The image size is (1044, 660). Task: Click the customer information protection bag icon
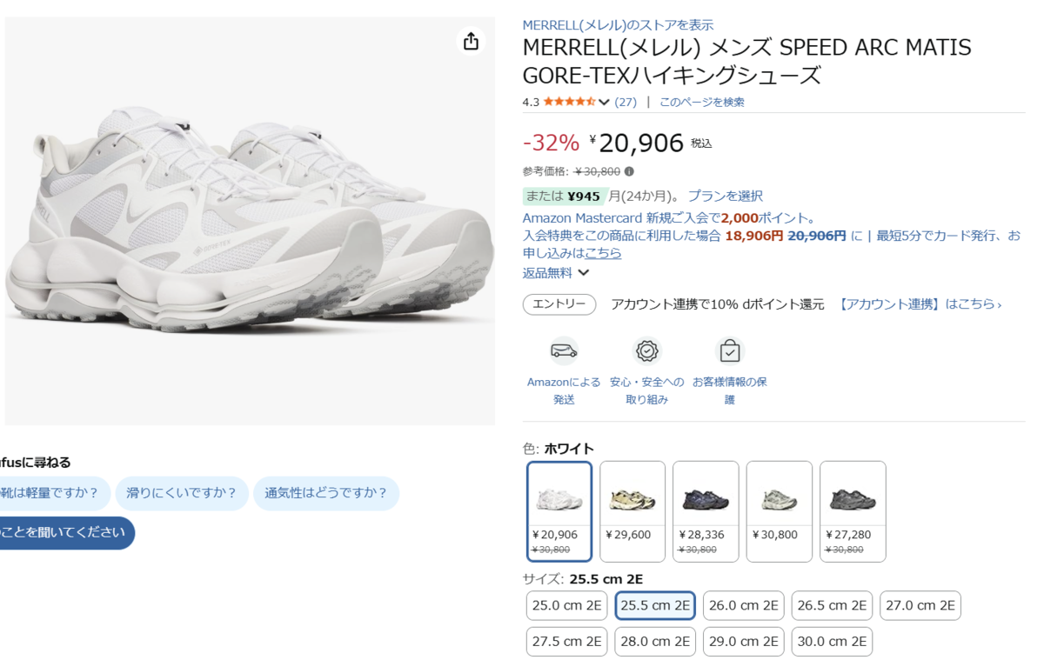coord(730,350)
